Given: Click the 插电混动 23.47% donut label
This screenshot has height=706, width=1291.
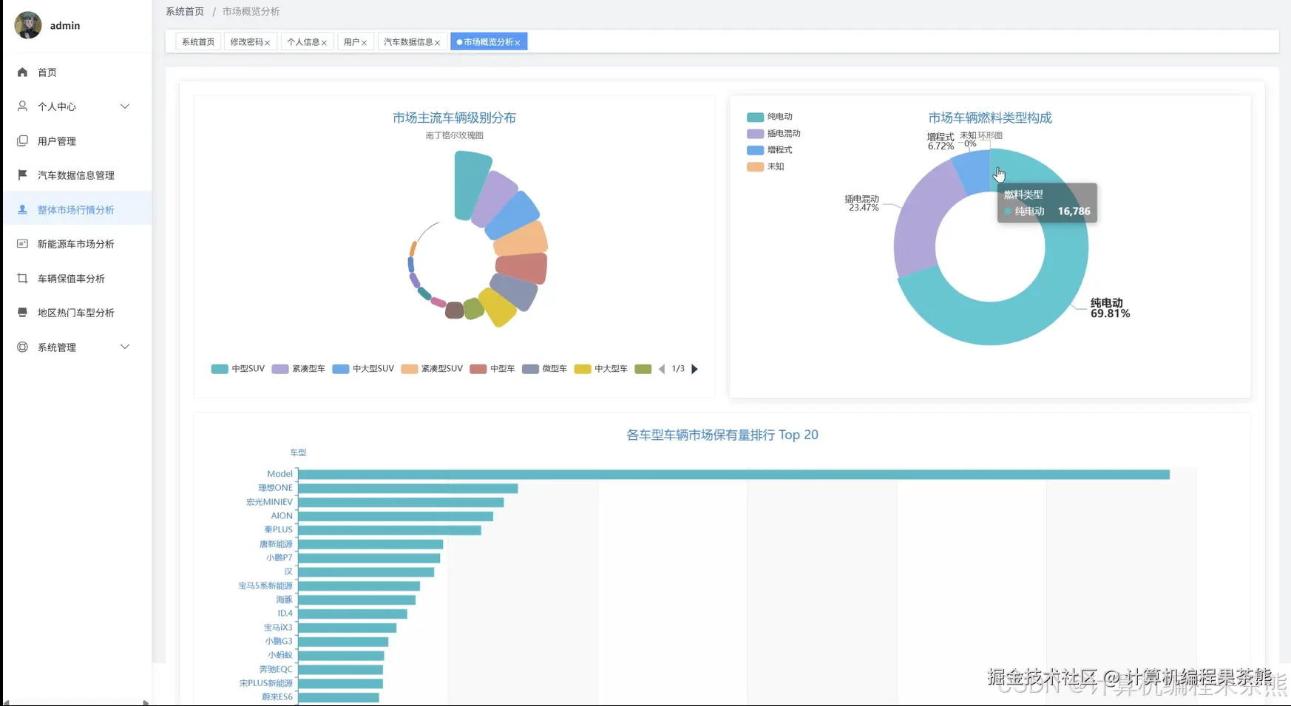Looking at the screenshot, I should (862, 203).
